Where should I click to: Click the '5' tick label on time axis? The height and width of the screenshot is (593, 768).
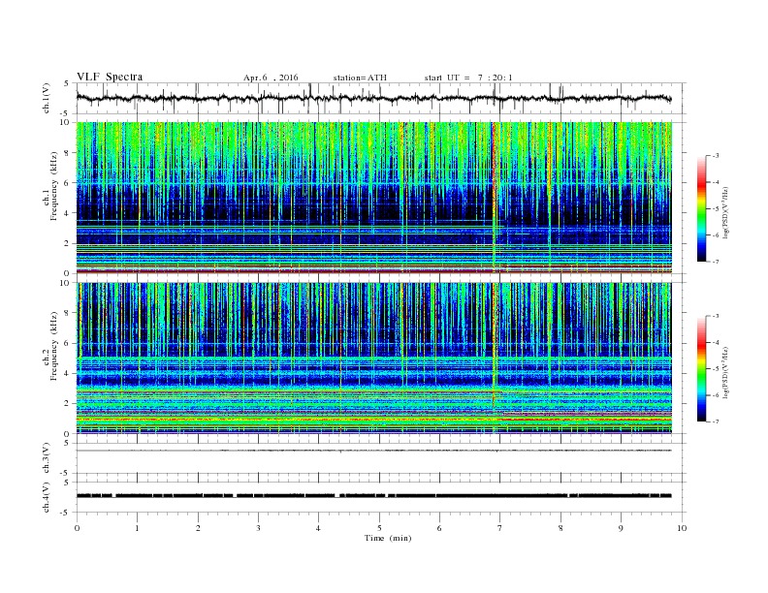(379, 528)
